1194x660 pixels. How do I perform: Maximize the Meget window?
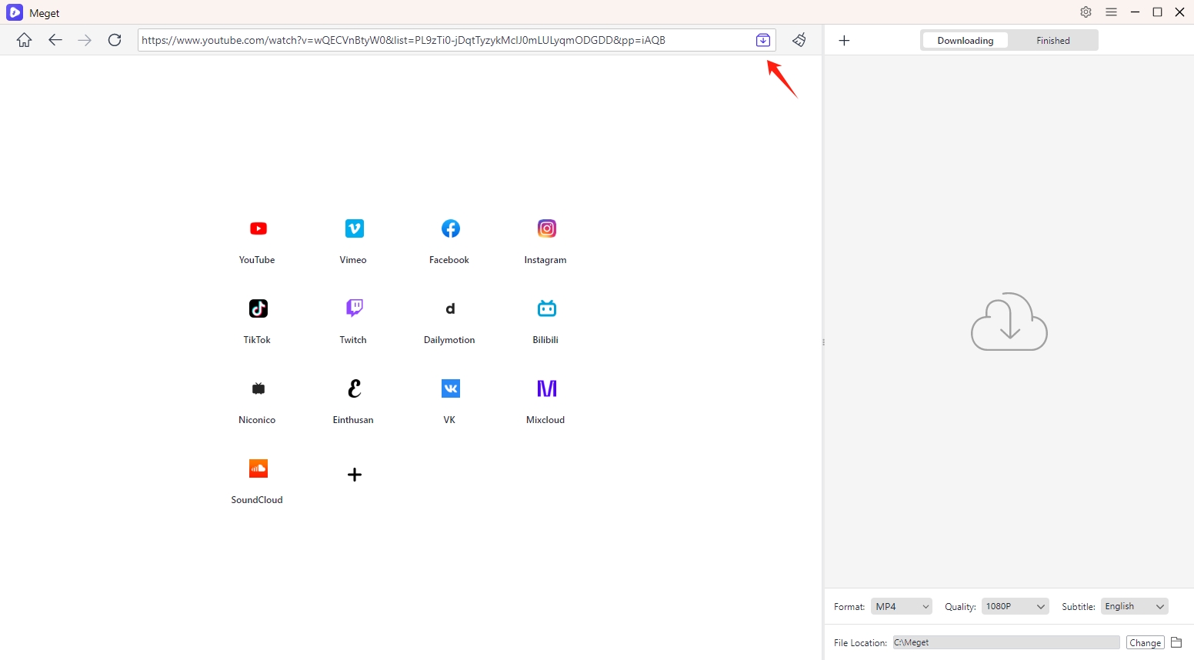[x=1157, y=12]
